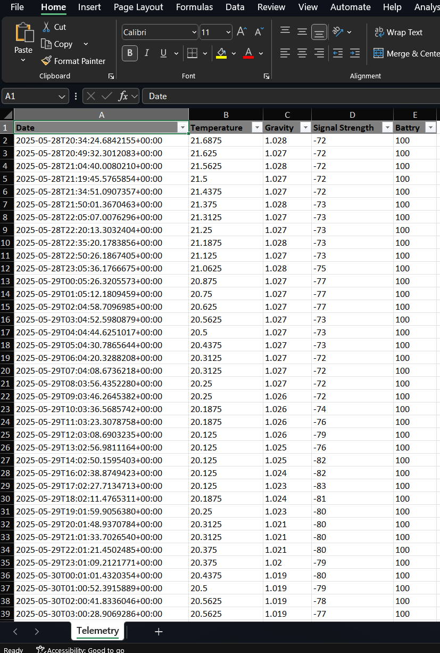Open the Battry column filter dropdown
Viewport: 440px width, 653px height.
pyautogui.click(x=430, y=127)
